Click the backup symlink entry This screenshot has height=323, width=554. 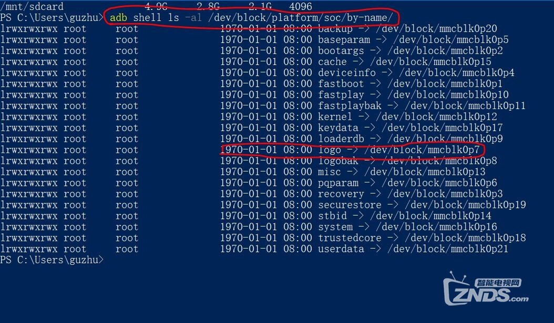point(407,28)
